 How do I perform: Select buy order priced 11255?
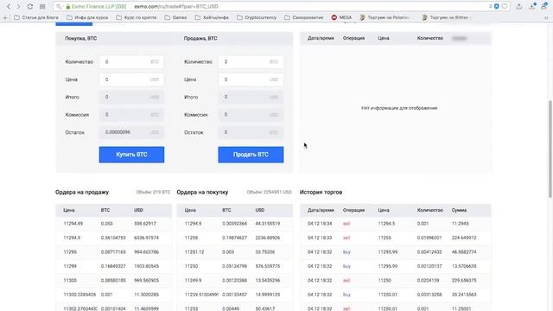(234, 238)
